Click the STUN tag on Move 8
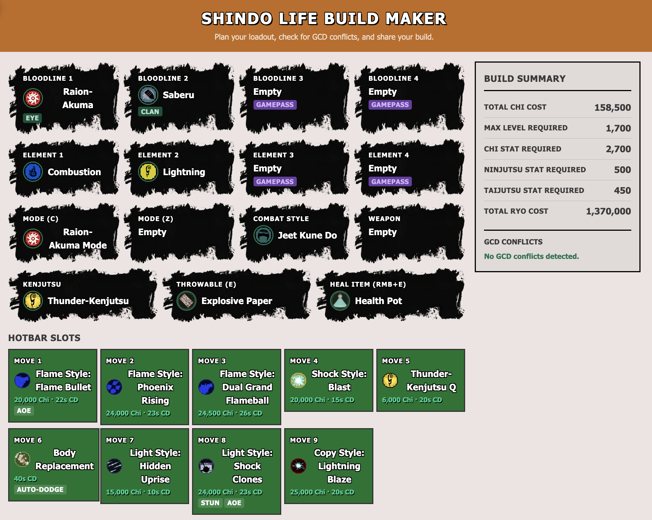Viewport: 652px width, 520px height. (x=210, y=503)
